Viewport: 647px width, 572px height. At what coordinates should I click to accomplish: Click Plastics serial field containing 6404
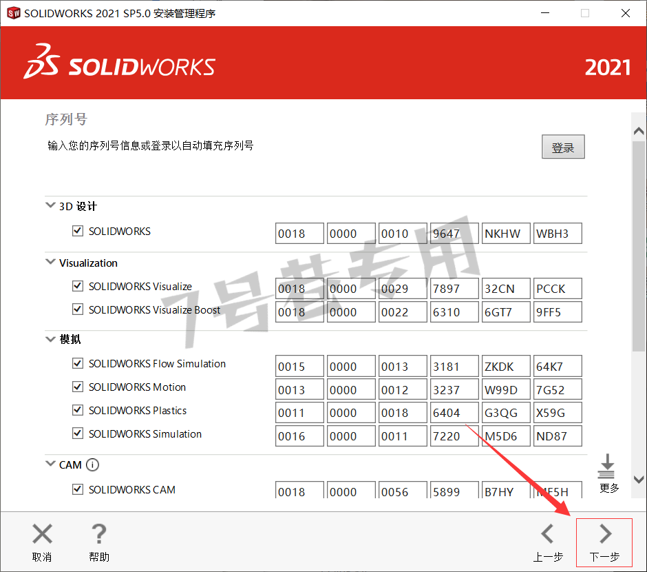pyautogui.click(x=454, y=413)
